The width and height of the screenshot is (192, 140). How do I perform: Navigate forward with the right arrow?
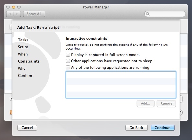click(17, 14)
